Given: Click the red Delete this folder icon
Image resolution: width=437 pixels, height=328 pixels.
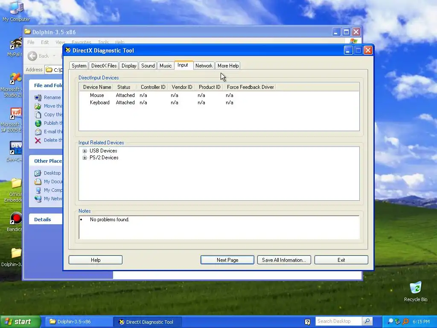Looking at the screenshot, I should 38,140.
